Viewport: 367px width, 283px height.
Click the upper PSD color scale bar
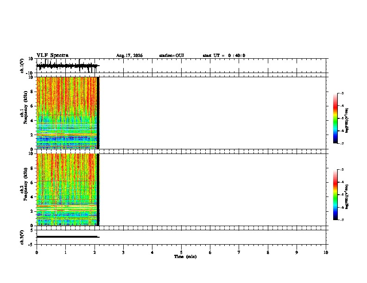coord(335,118)
